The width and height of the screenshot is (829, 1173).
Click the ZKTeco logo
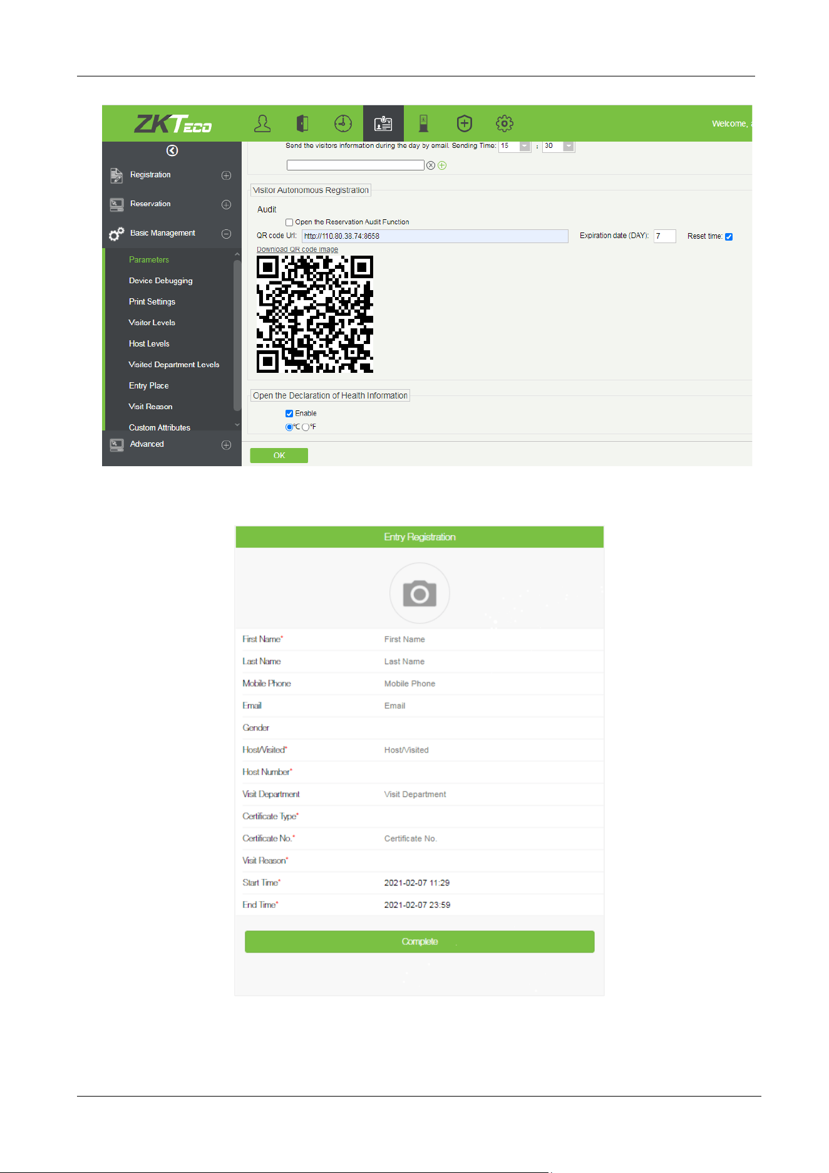tap(173, 123)
